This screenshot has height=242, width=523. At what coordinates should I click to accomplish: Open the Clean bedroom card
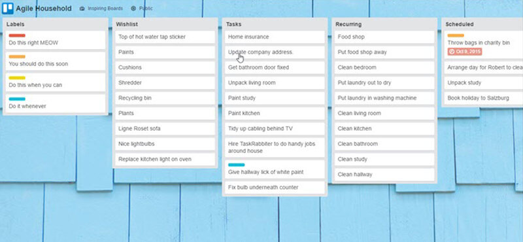point(384,67)
